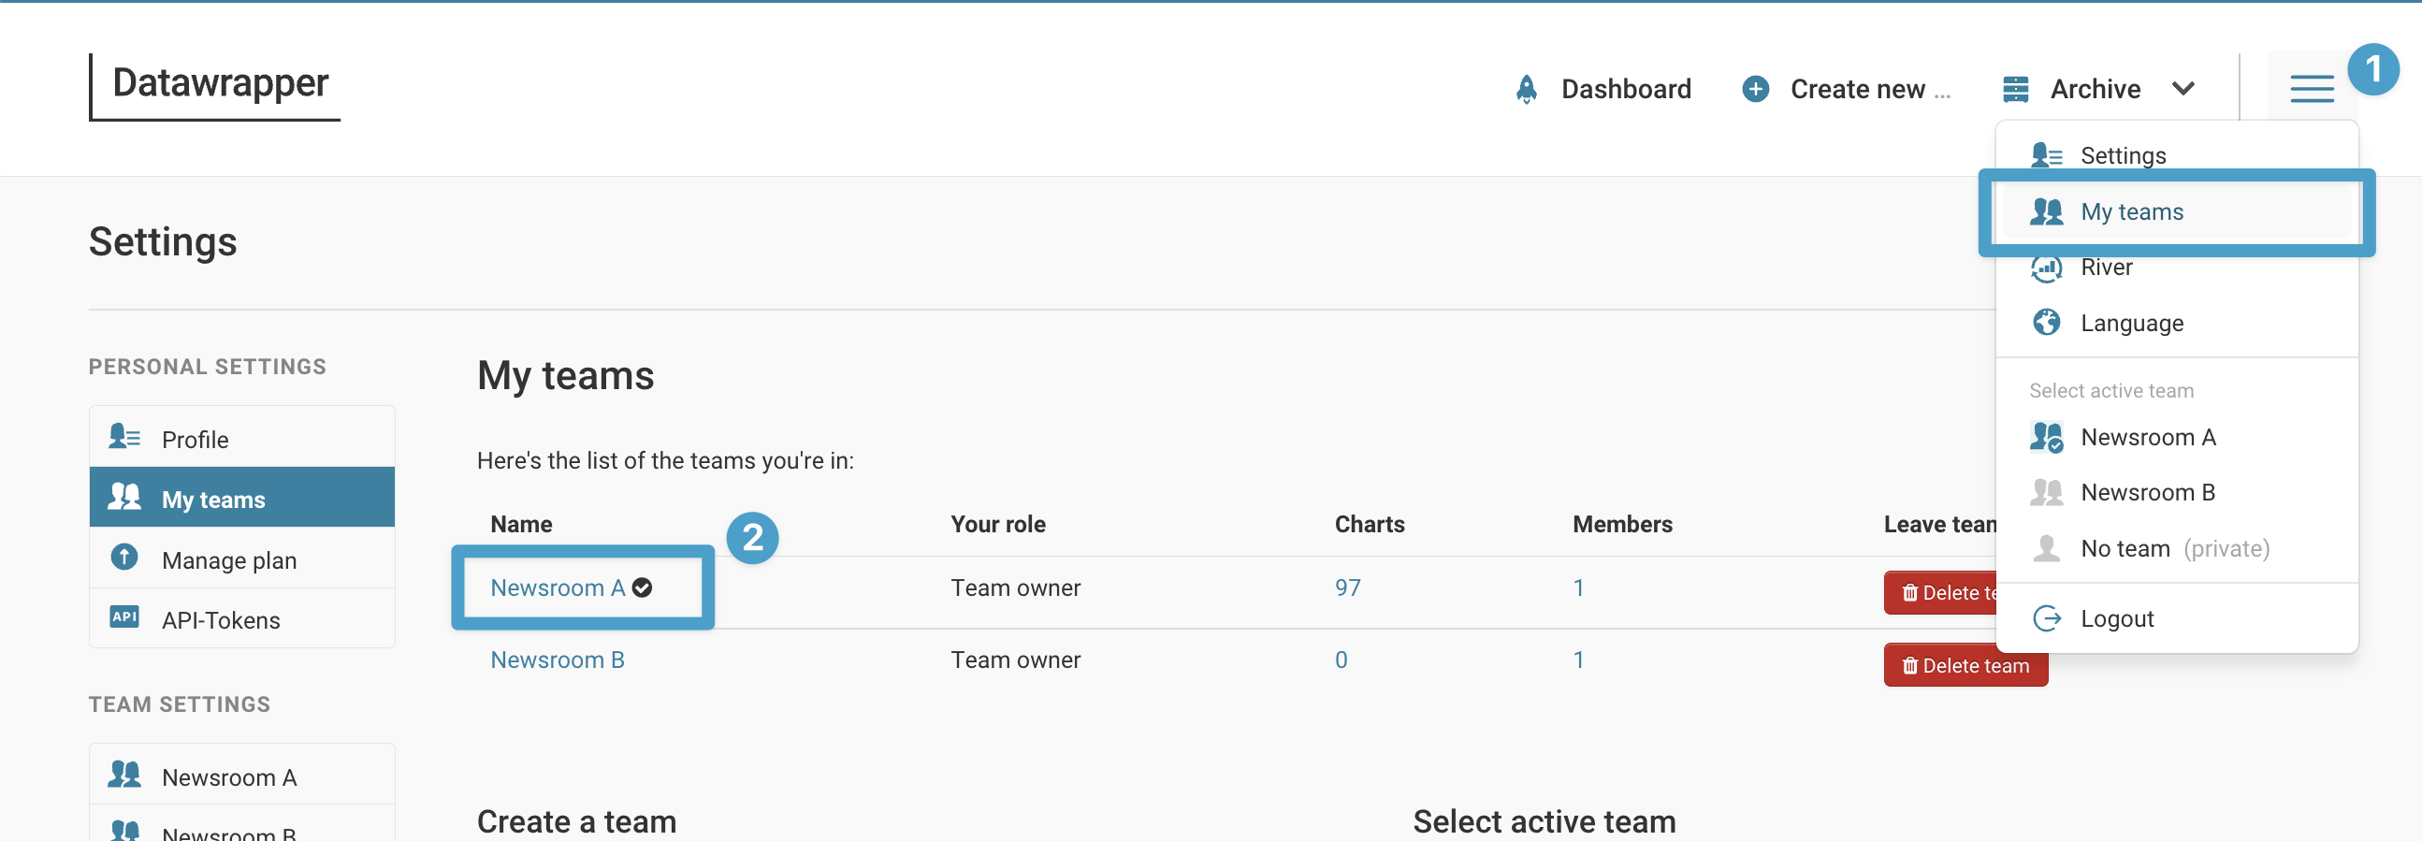Select Newsroom A as active team
The height and width of the screenshot is (841, 2422).
point(2148,437)
